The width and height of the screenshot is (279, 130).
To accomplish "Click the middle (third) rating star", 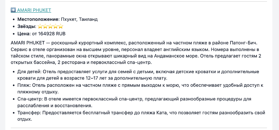I will [x=50, y=26].
